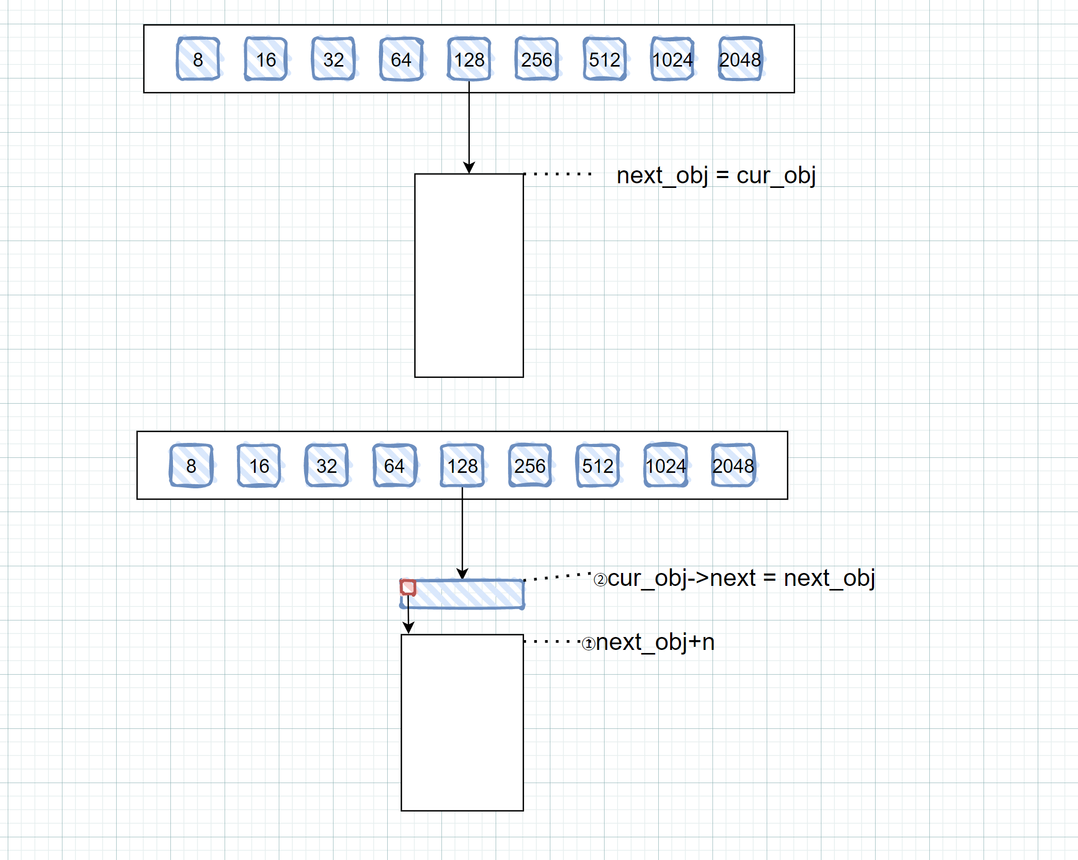Select the 'next_obj = cur_obj' text label

coord(716,176)
